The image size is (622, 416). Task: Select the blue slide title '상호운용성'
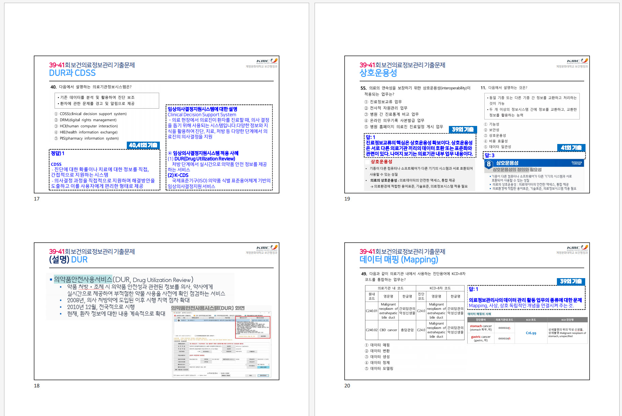pyautogui.click(x=378, y=73)
